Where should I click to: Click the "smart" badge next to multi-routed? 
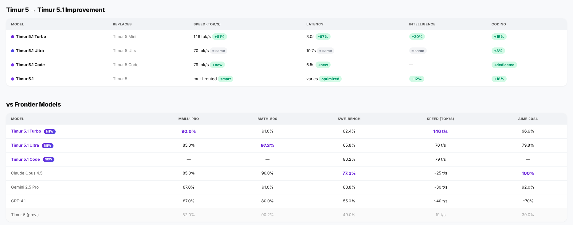(226, 79)
